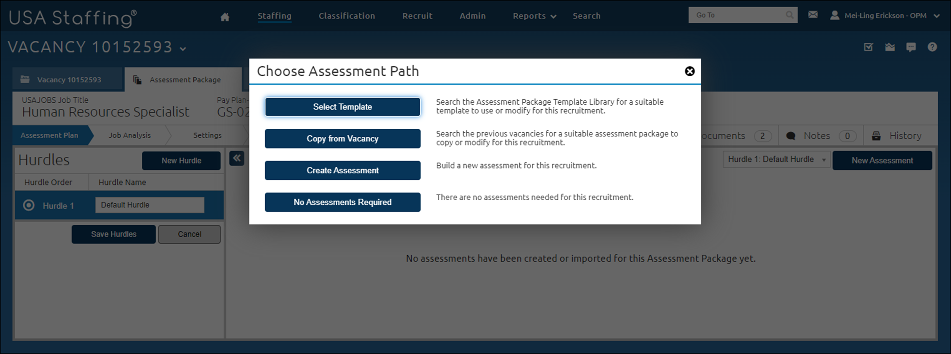Image resolution: width=951 pixels, height=354 pixels.
Task: Expand the Reports menu chevron
Action: coord(554,16)
